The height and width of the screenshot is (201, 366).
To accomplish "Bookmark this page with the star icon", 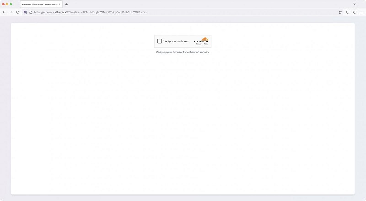I will [340, 12].
